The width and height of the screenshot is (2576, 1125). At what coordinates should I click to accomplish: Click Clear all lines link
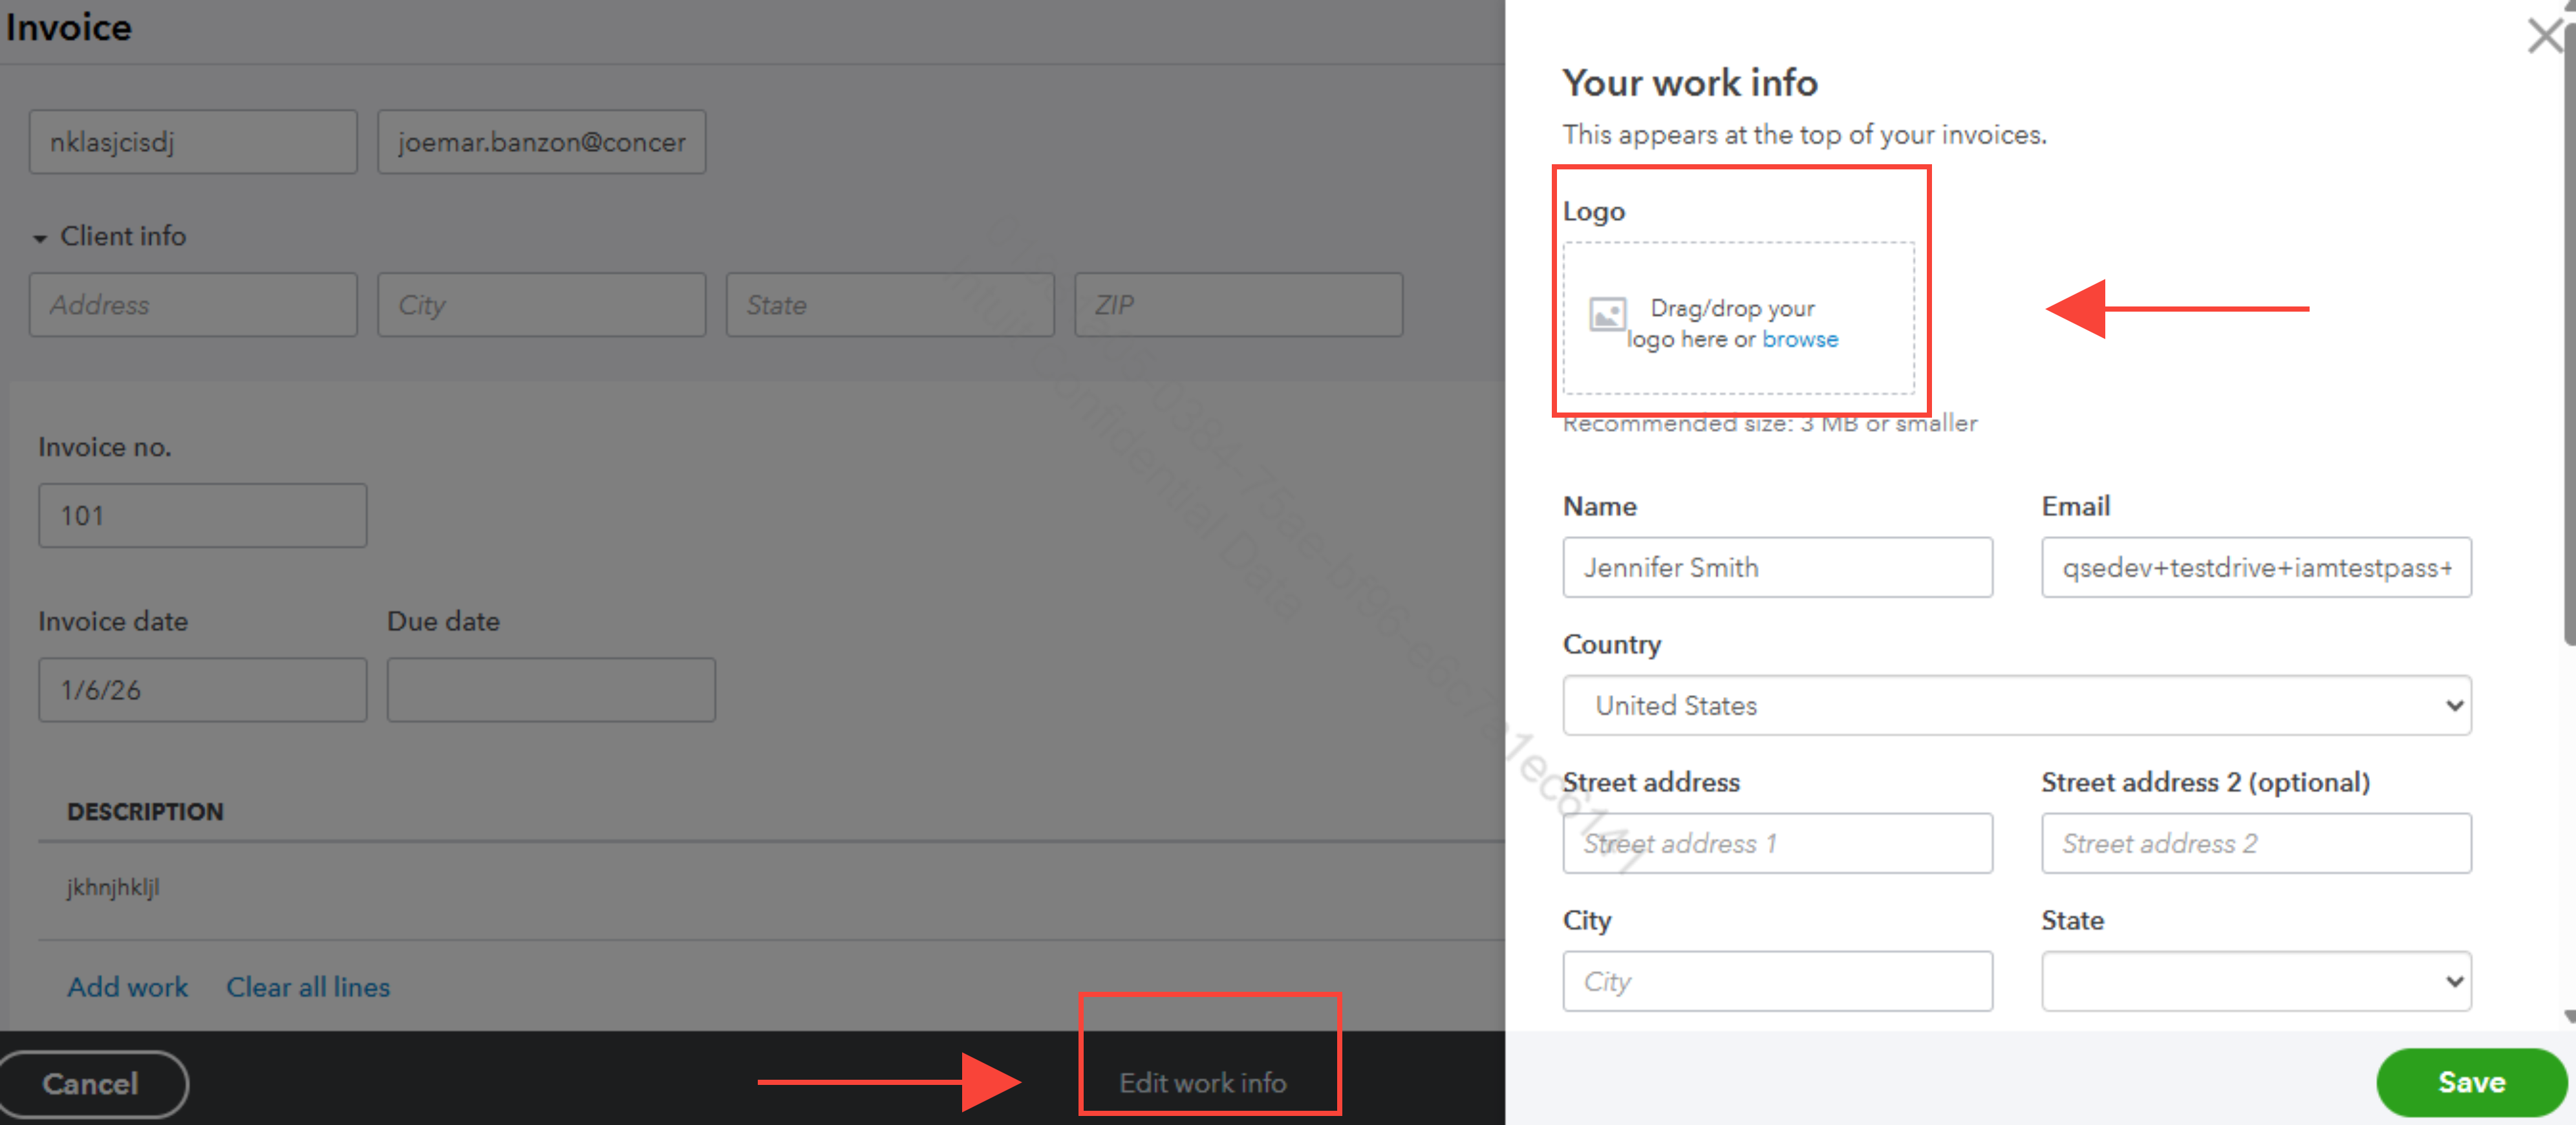308,986
